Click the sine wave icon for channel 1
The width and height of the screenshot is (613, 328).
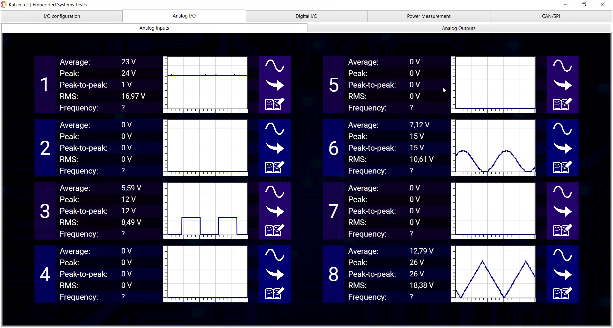point(275,66)
